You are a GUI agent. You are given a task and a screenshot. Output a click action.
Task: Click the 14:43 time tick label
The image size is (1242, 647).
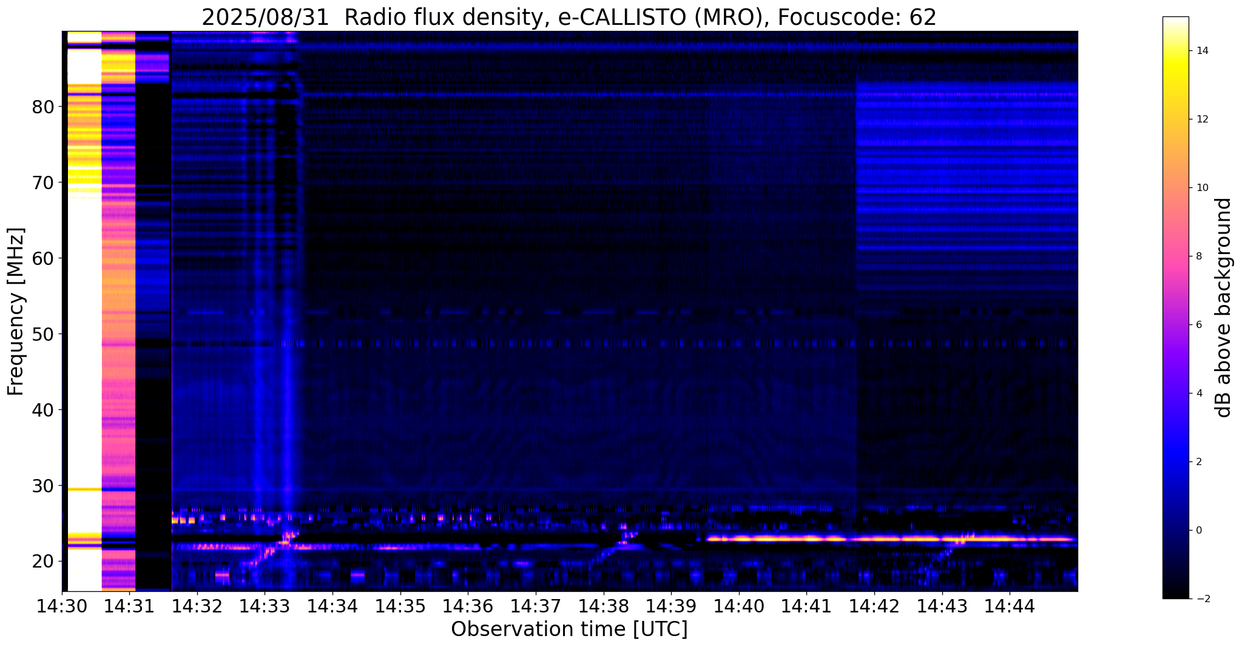tap(942, 606)
